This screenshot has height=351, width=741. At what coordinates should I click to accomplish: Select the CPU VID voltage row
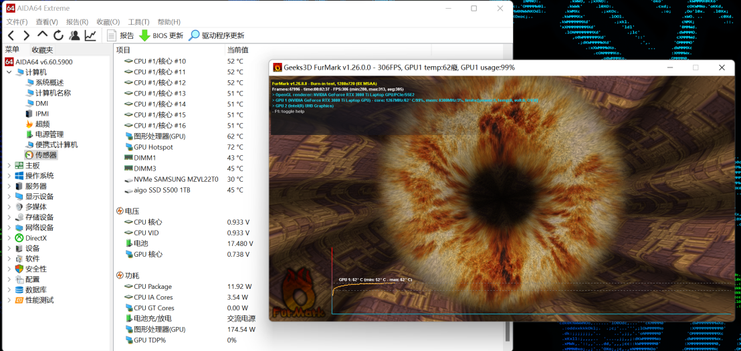(x=191, y=233)
